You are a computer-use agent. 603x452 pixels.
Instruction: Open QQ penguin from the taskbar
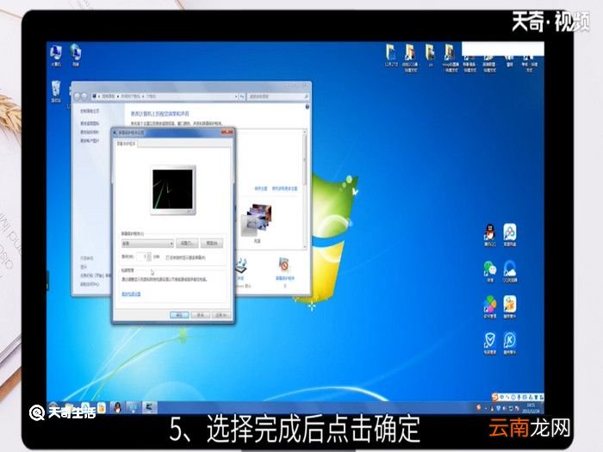click(x=117, y=407)
